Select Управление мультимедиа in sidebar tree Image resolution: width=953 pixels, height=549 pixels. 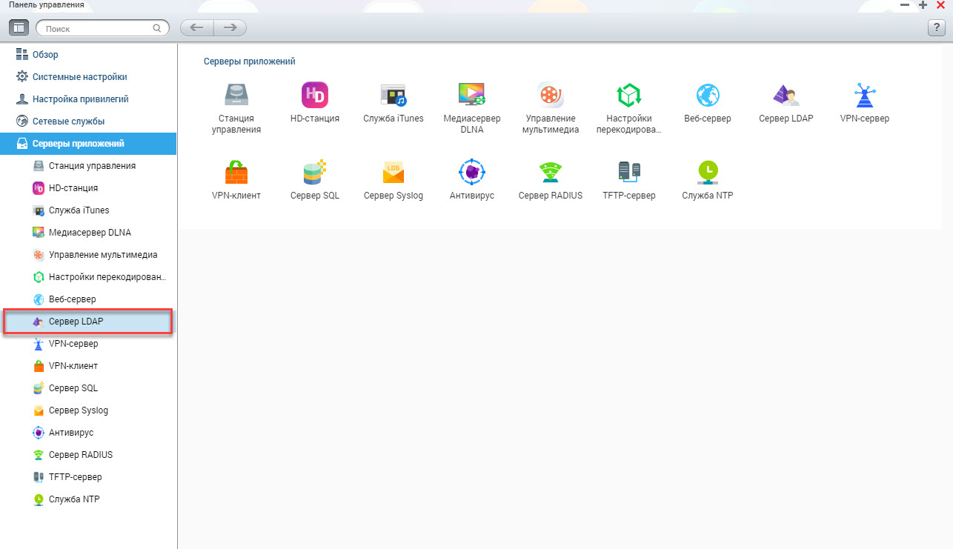pos(89,255)
